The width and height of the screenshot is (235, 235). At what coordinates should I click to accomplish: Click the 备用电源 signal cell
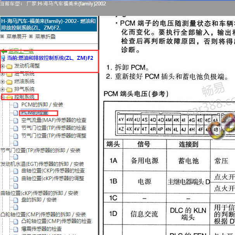point(145,160)
